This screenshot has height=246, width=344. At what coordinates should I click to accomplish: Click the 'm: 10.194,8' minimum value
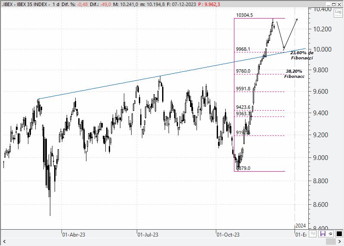(x=153, y=4)
